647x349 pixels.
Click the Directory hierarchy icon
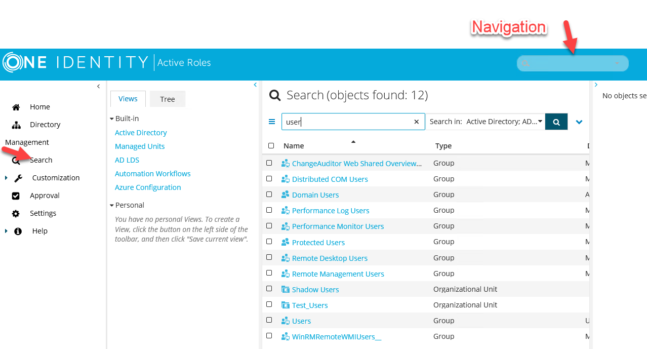point(16,125)
